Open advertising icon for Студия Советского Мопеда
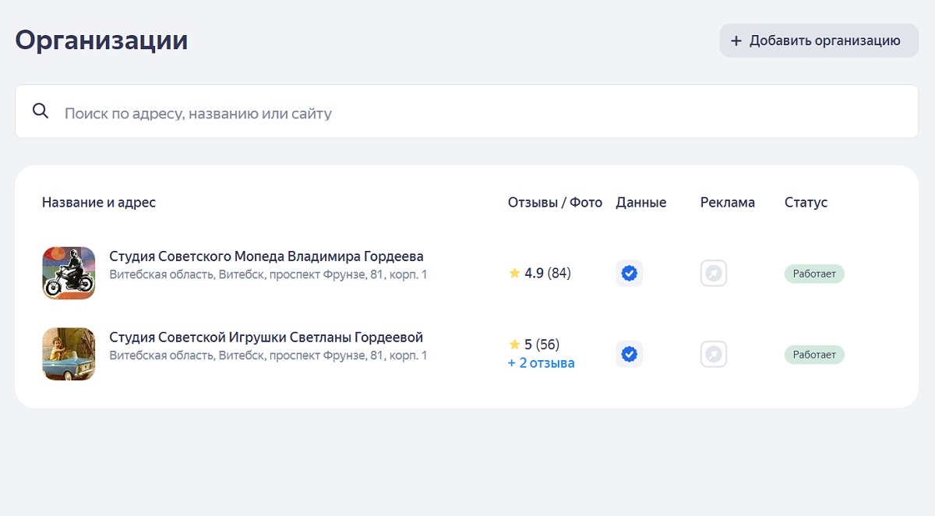The width and height of the screenshot is (935, 516). (714, 274)
